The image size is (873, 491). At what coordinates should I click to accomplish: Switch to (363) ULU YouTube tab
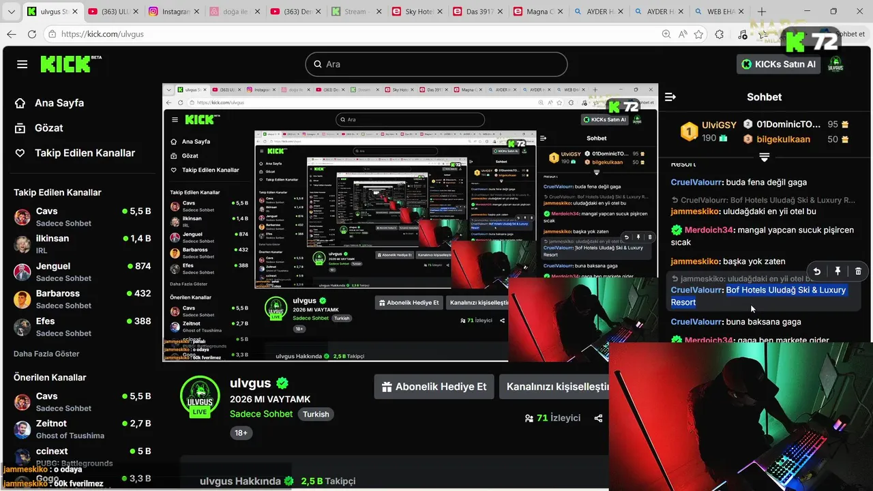pyautogui.click(x=114, y=12)
